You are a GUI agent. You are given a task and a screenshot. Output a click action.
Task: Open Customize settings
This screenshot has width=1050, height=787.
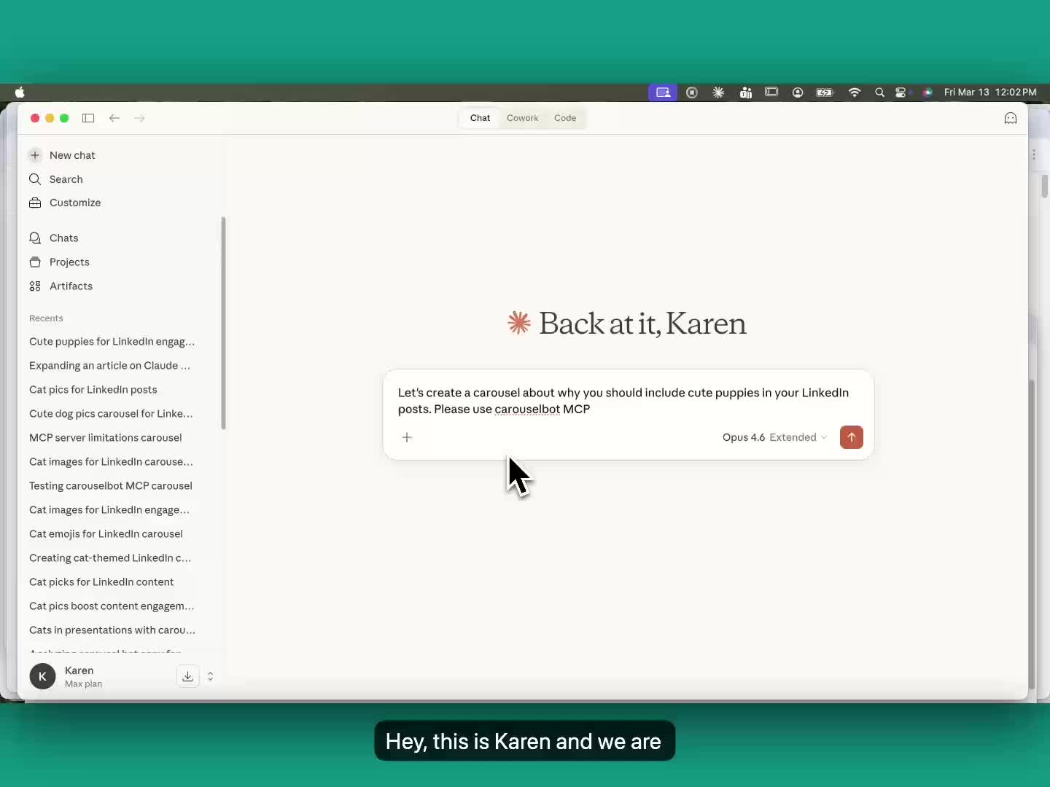click(75, 203)
